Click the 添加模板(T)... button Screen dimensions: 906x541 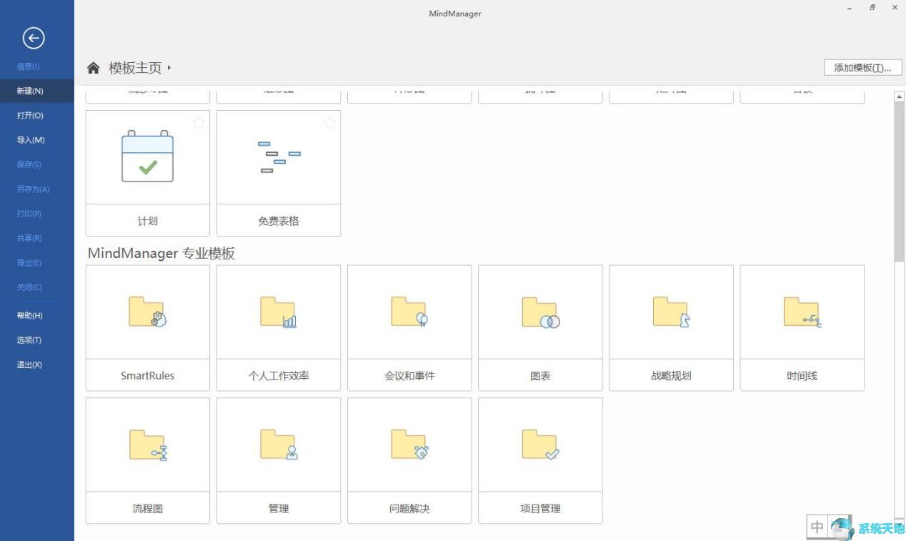862,68
